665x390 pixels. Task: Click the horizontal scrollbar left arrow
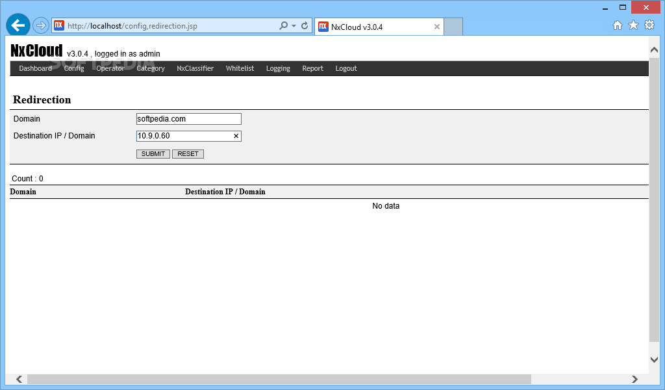[x=19, y=379]
